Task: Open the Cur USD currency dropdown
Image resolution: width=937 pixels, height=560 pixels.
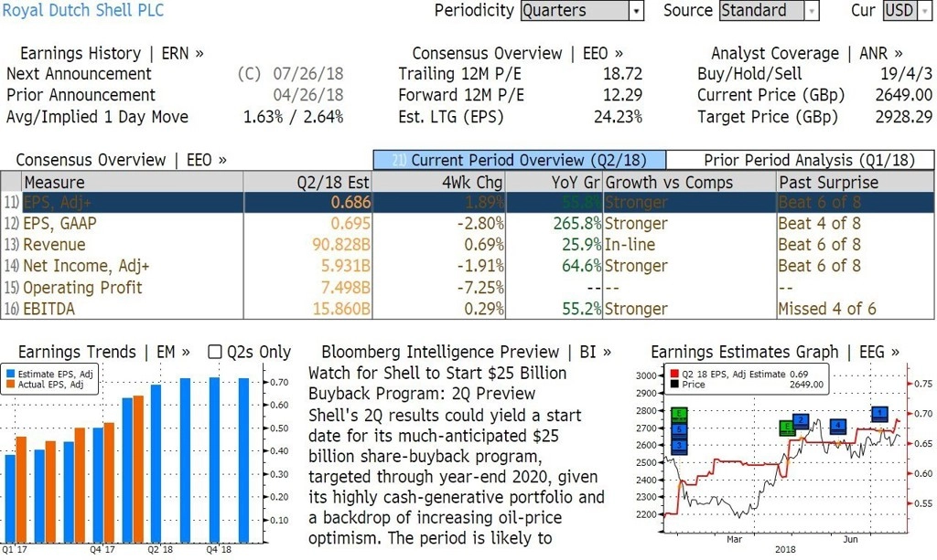Action: click(x=908, y=11)
